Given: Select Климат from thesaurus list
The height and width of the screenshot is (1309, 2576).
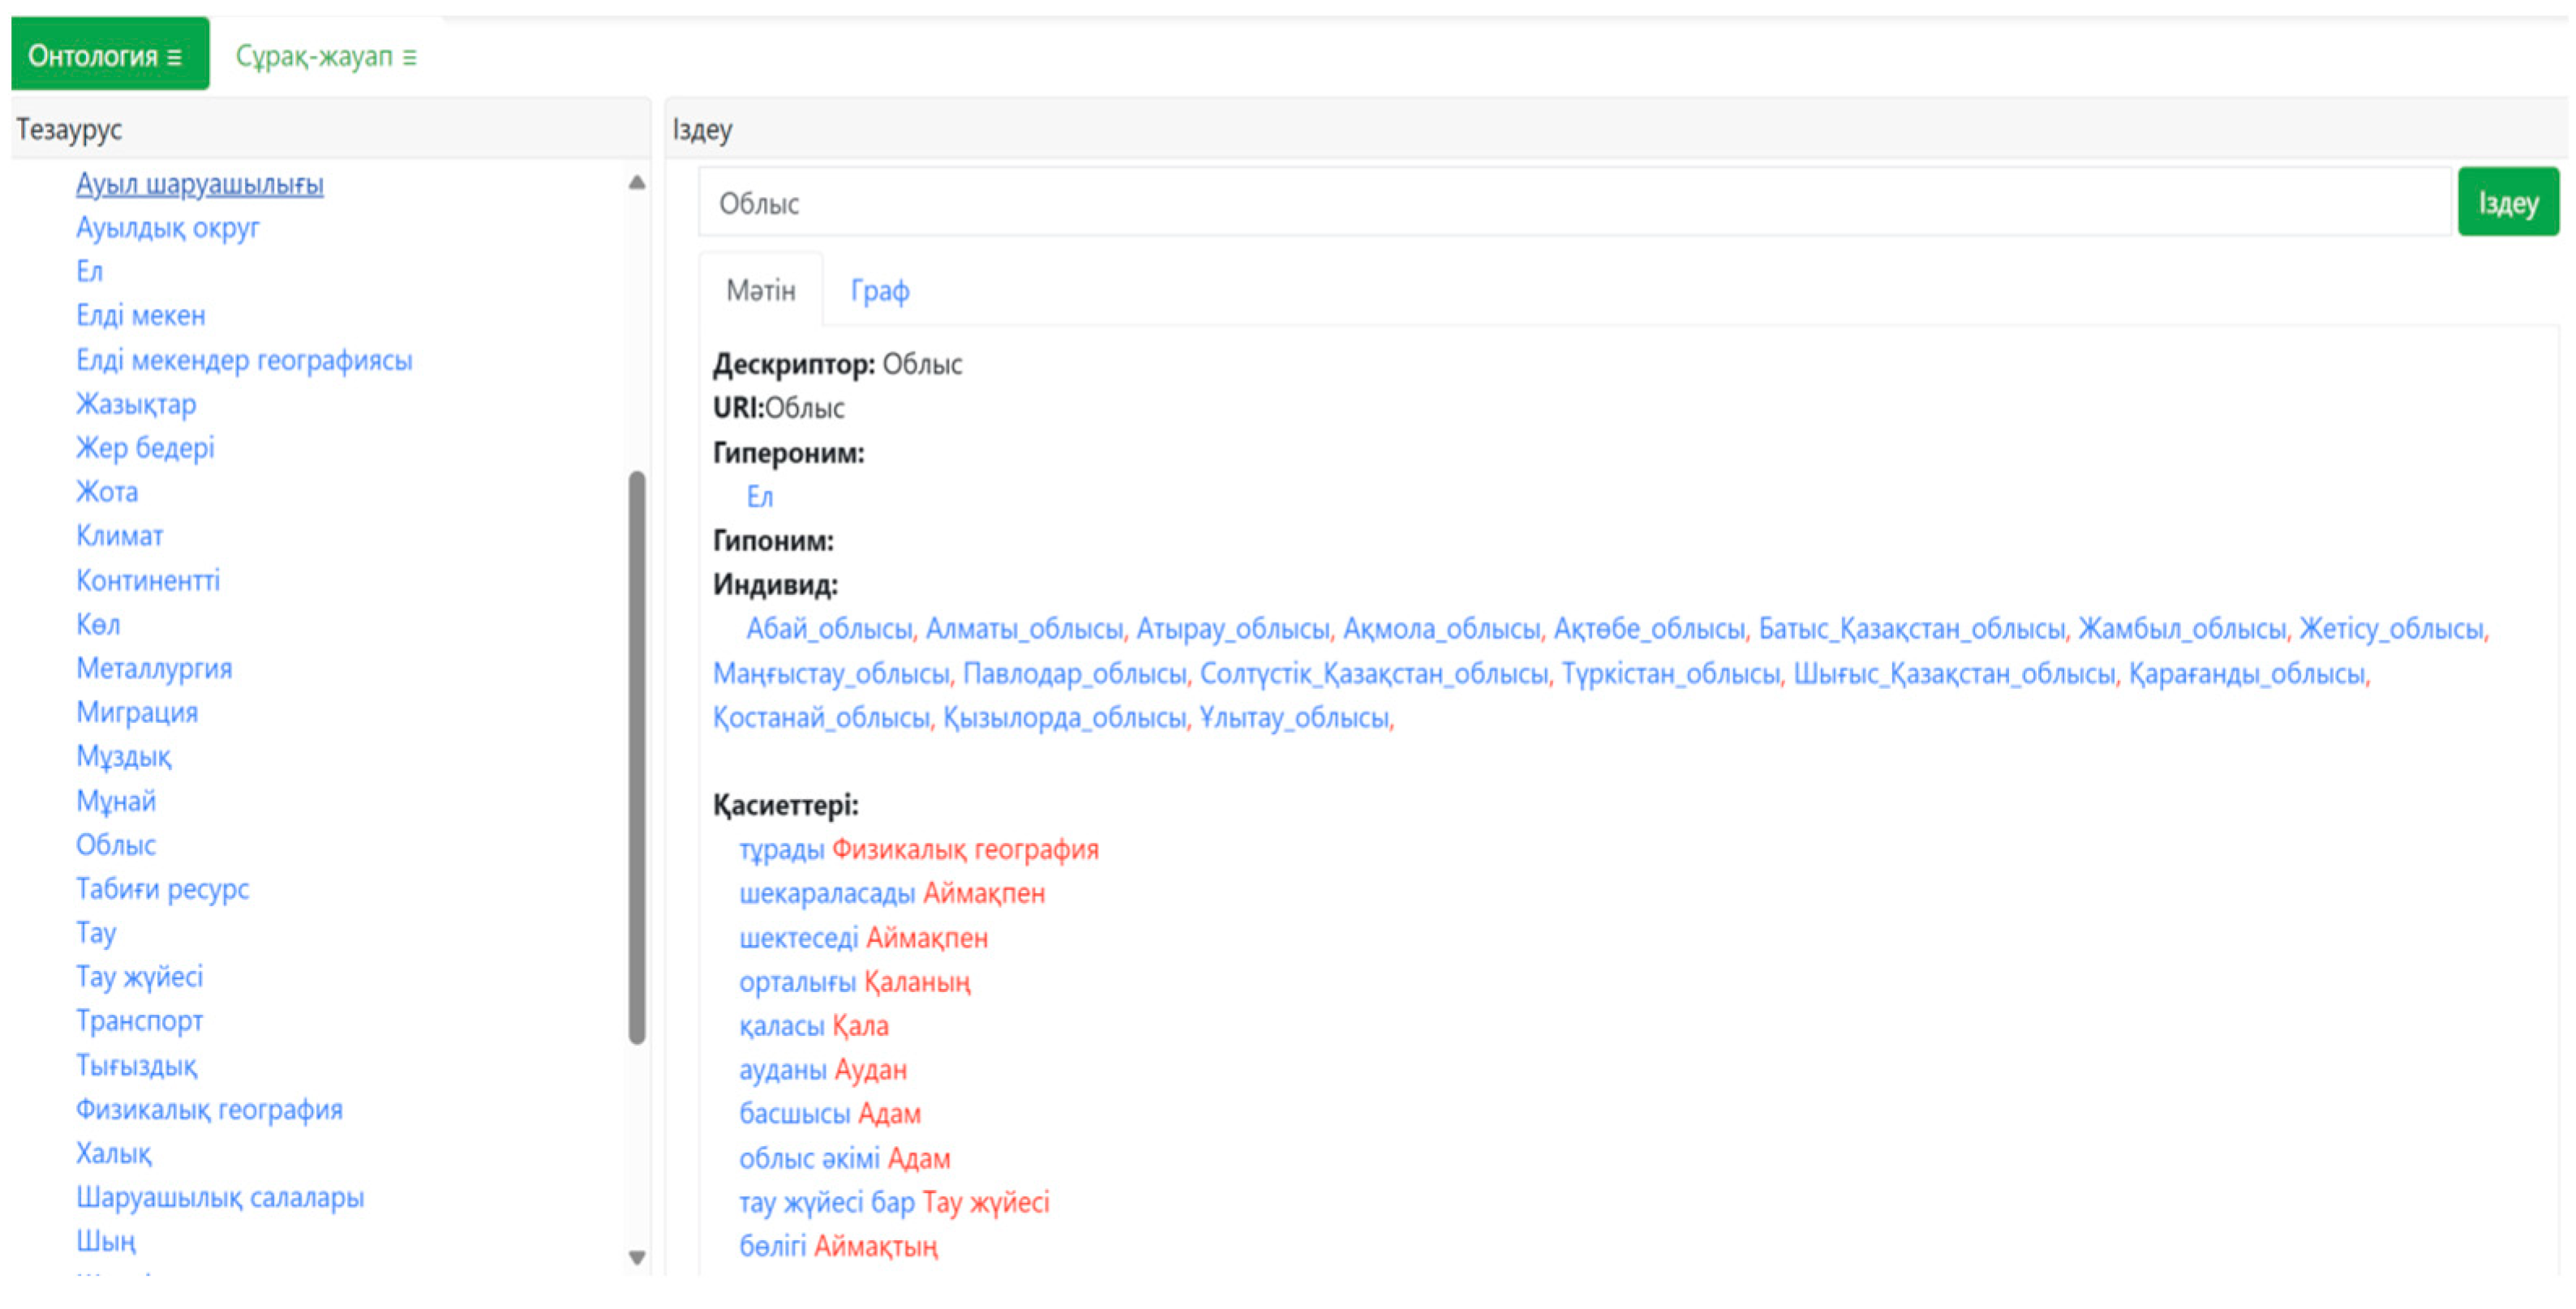Looking at the screenshot, I should [119, 536].
